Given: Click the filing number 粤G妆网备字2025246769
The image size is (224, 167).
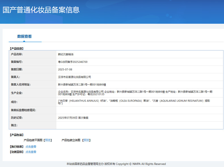Looking at the screenshot, I should click(x=73, y=62).
